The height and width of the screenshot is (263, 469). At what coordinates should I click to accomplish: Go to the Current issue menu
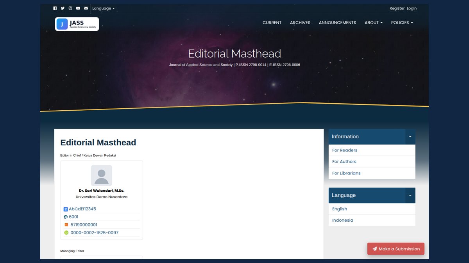click(272, 23)
